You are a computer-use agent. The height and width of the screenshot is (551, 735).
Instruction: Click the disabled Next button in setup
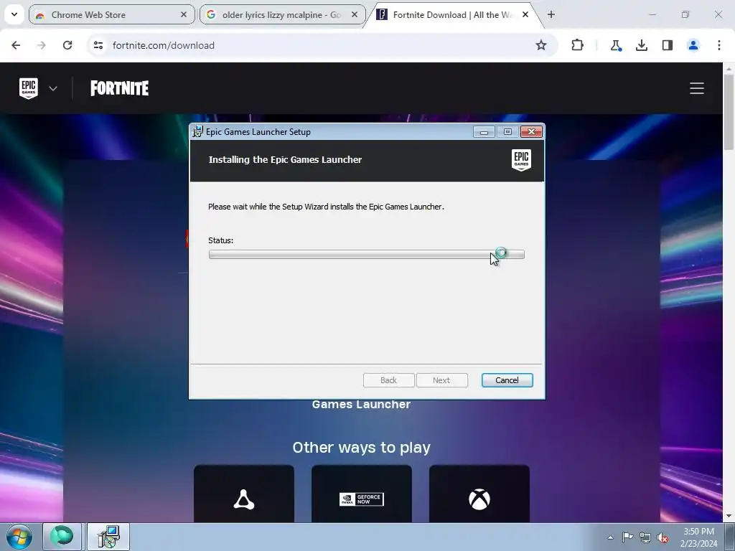point(441,380)
